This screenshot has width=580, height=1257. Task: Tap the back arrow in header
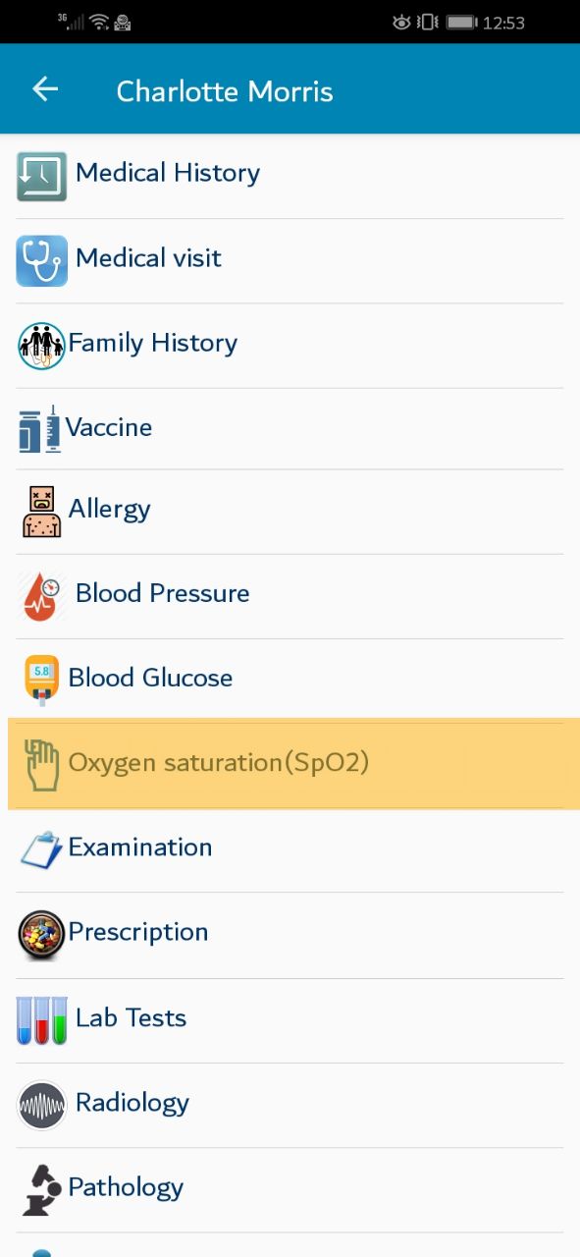tap(45, 90)
